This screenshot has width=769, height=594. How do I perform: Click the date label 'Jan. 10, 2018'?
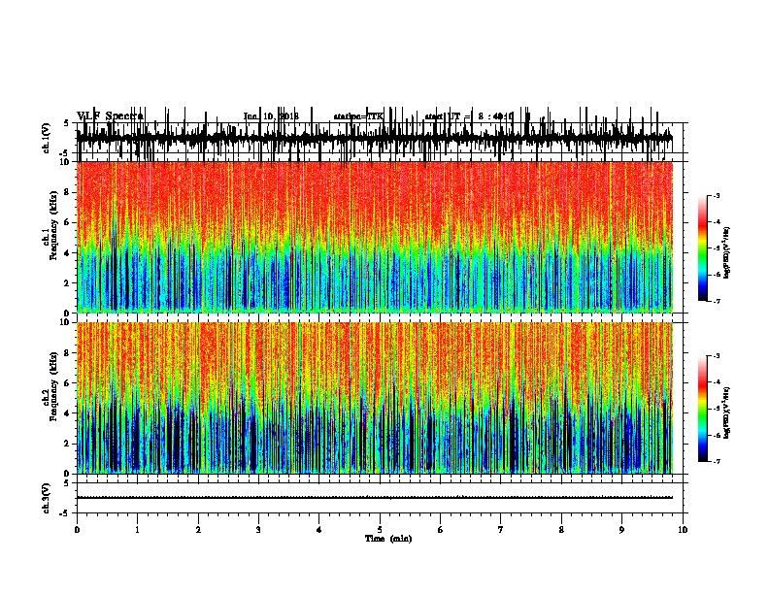[x=271, y=116]
